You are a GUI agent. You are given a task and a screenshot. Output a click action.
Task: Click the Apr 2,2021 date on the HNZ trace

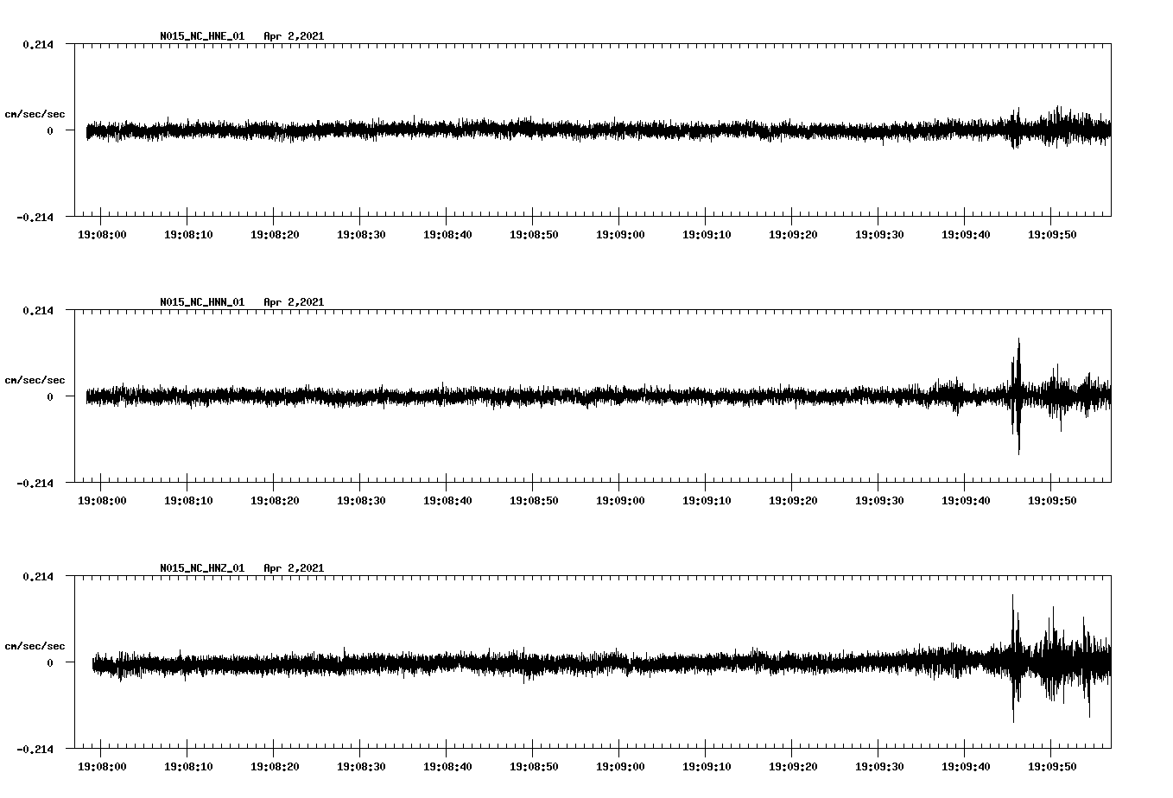tap(294, 567)
